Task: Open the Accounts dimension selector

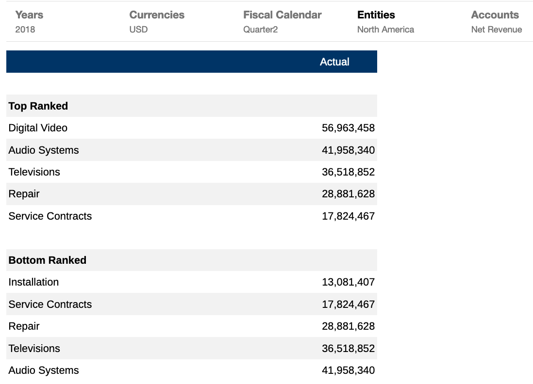Action: pyautogui.click(x=495, y=15)
